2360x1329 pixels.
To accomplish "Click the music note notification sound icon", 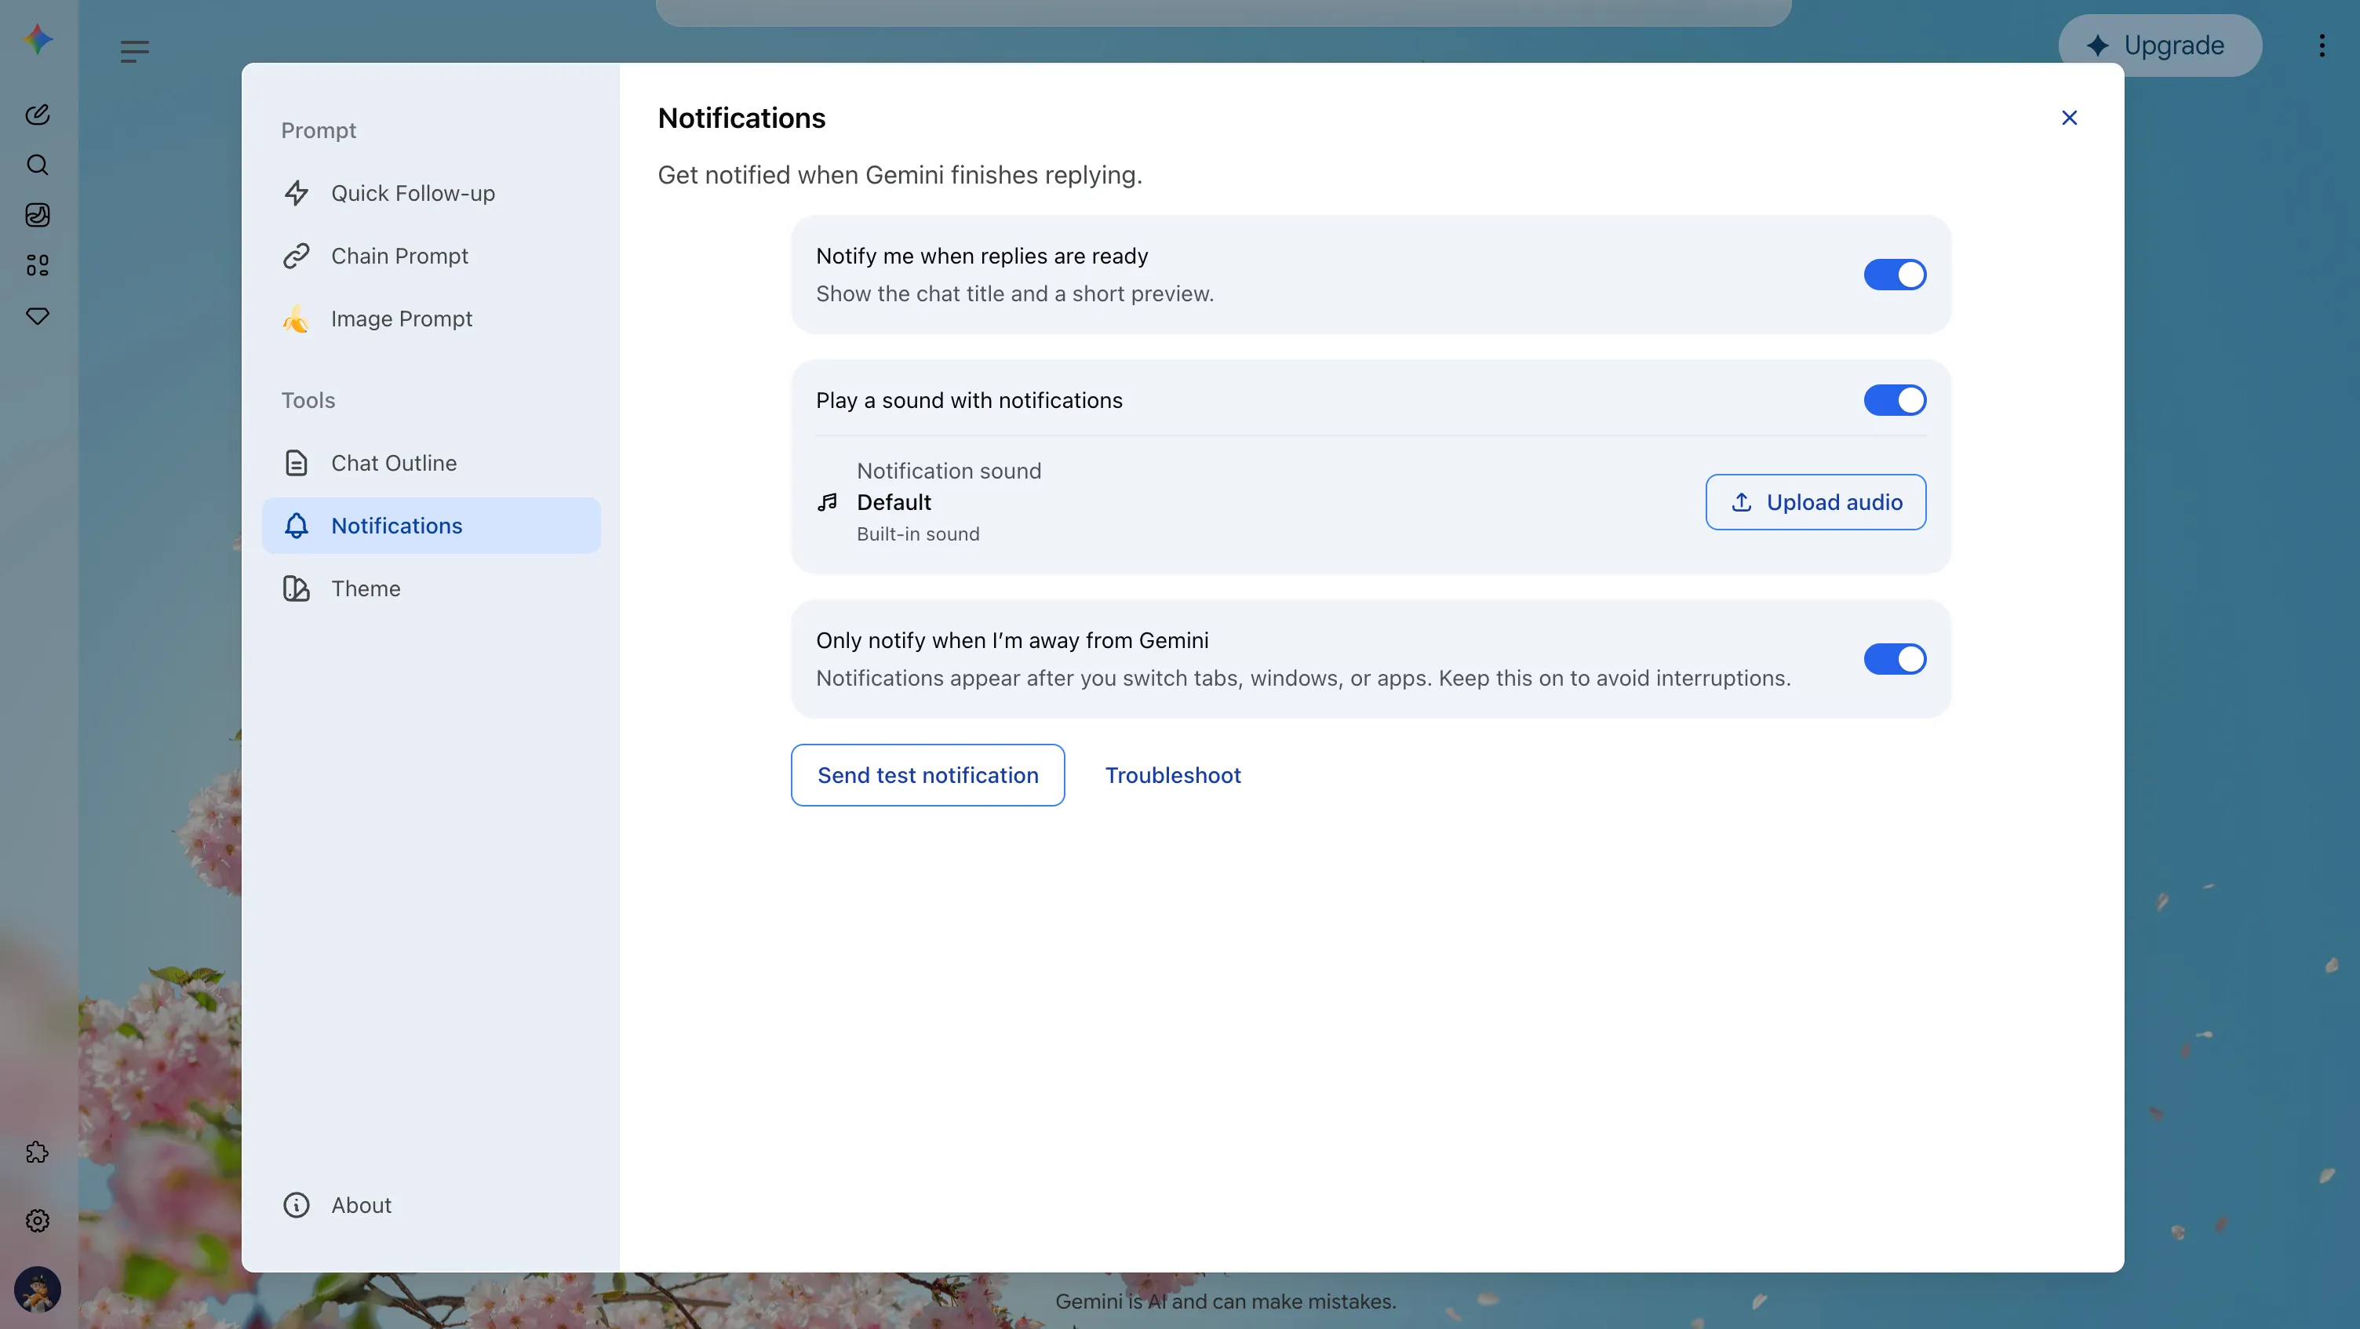I will coord(827,502).
